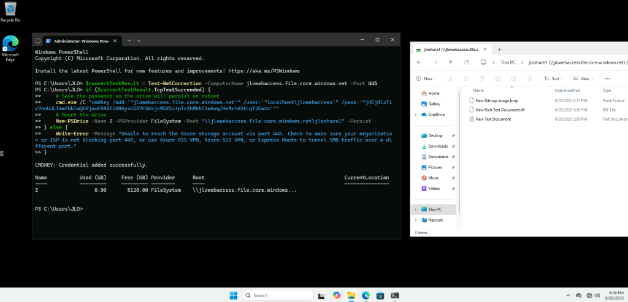Select the file New Rich Text Document.rtf
The width and height of the screenshot is (628, 302).
pos(499,110)
